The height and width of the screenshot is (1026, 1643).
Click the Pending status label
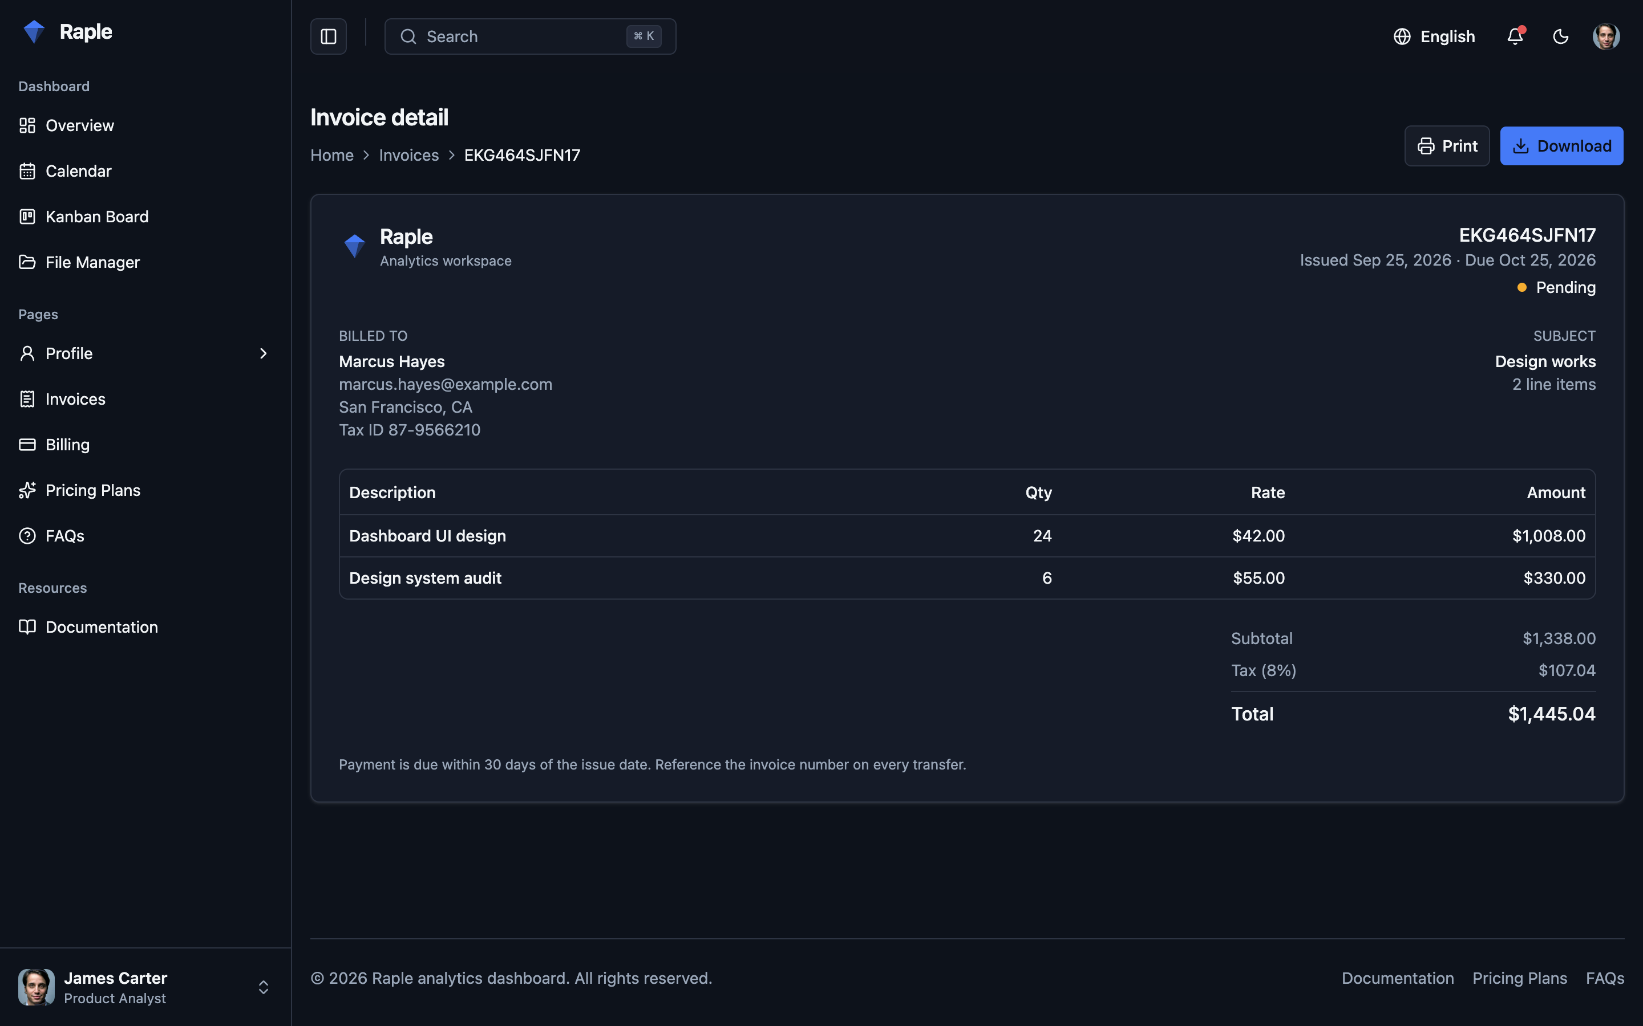(1565, 288)
